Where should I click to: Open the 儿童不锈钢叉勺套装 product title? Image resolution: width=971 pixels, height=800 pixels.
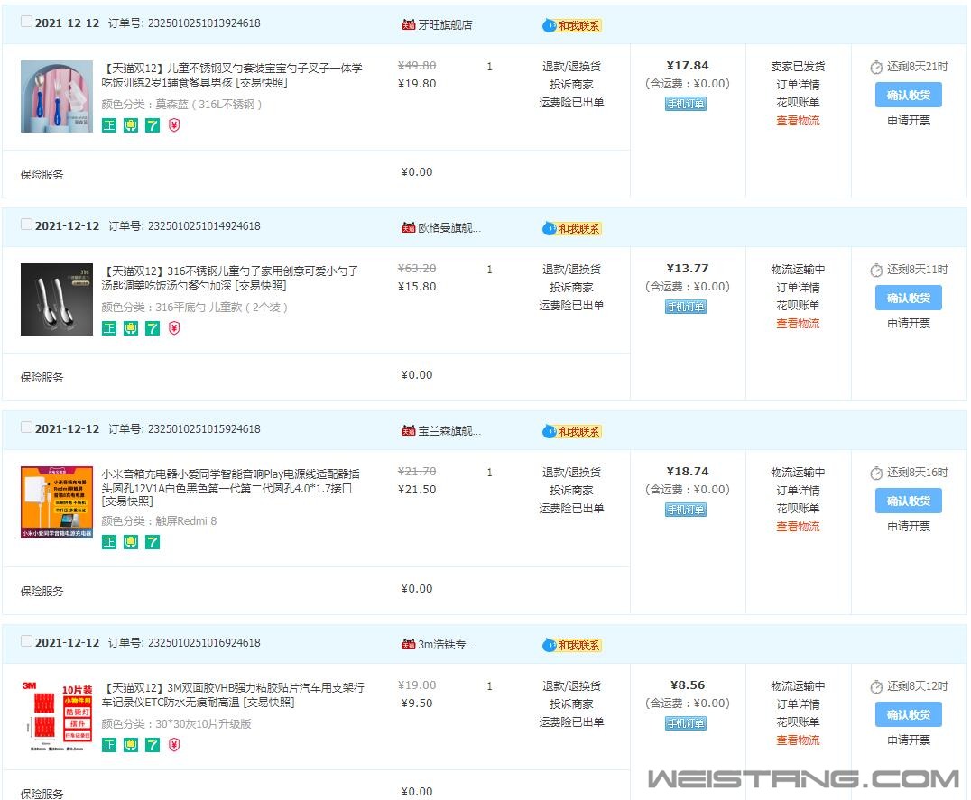pyautogui.click(x=232, y=75)
